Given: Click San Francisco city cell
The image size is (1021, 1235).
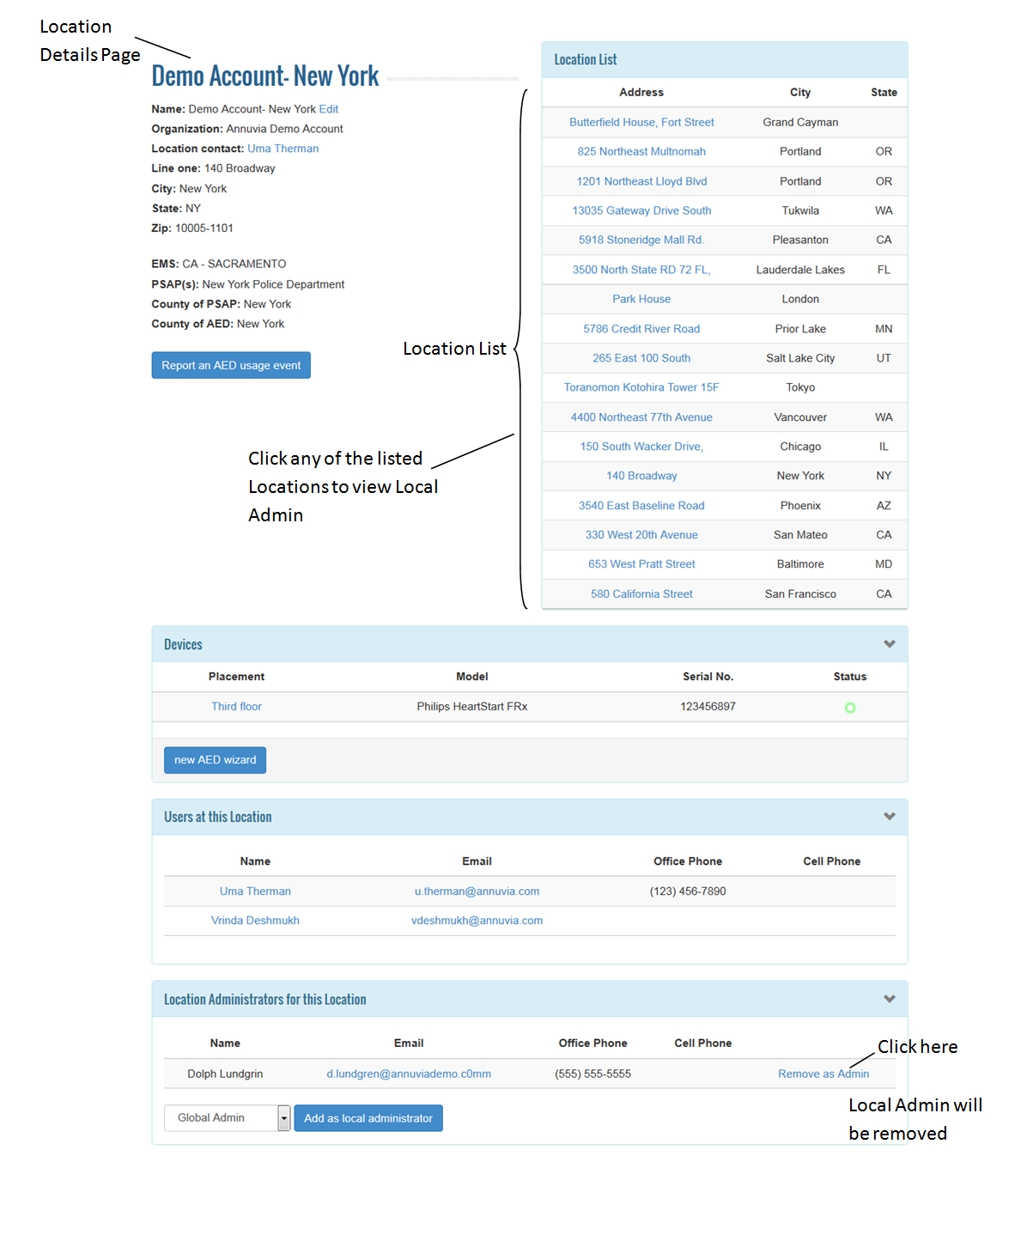Looking at the screenshot, I should 800,594.
